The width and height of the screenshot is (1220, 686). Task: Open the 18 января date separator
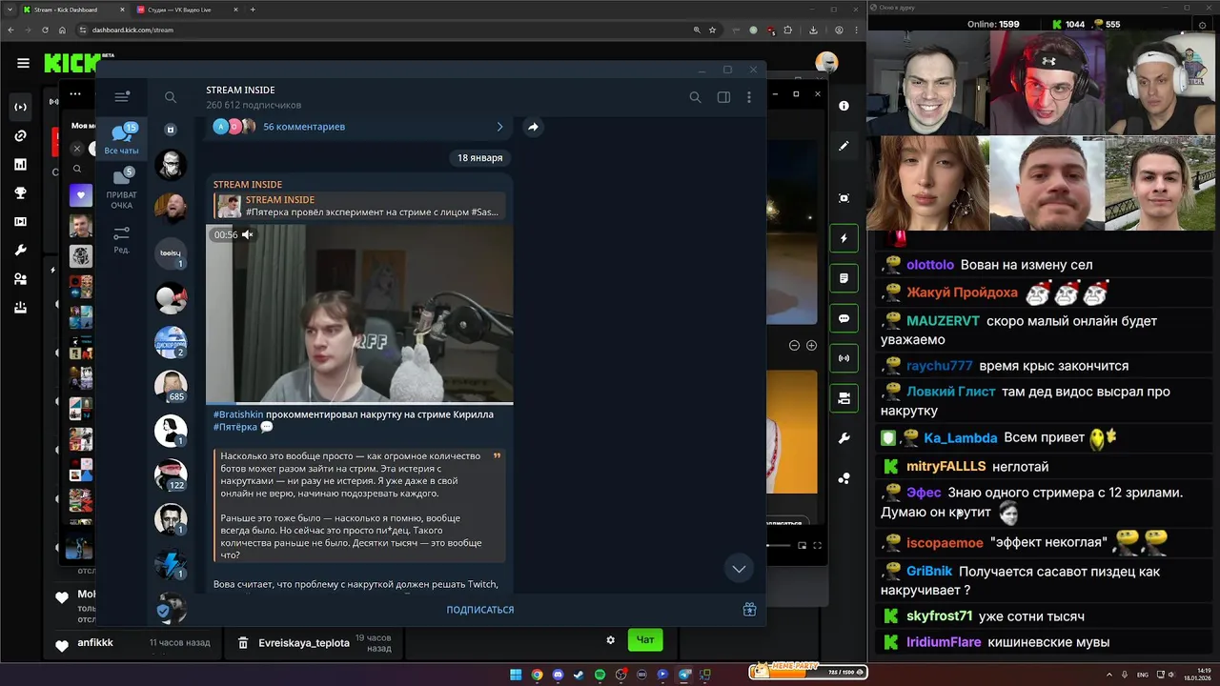click(x=479, y=158)
